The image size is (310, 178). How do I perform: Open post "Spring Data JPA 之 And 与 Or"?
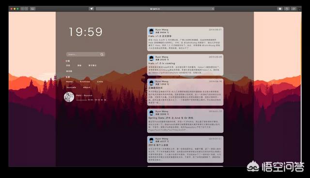click(x=171, y=118)
